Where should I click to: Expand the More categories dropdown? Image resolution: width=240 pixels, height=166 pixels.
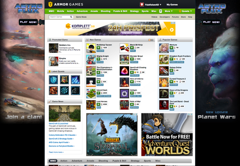[x=169, y=11]
